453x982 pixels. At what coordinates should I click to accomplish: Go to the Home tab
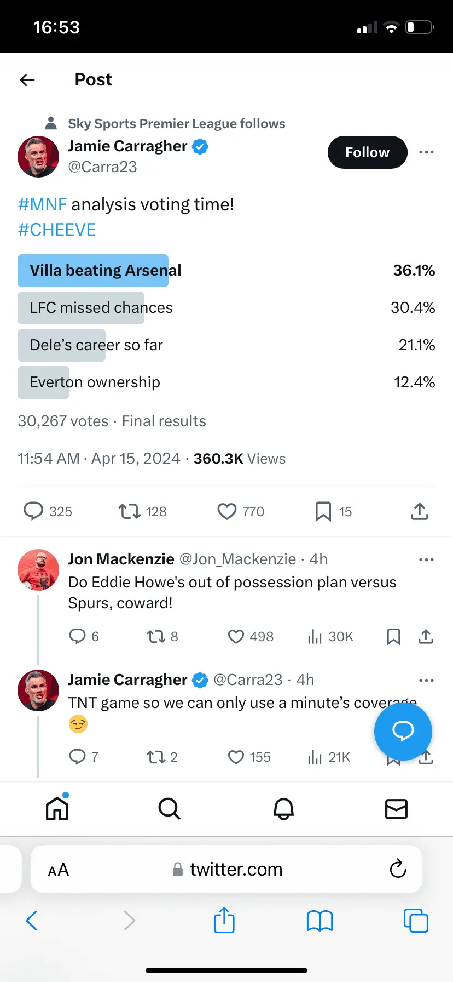(57, 808)
